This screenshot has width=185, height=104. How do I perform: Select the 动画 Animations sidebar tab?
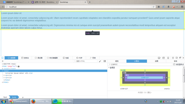[156, 61]
